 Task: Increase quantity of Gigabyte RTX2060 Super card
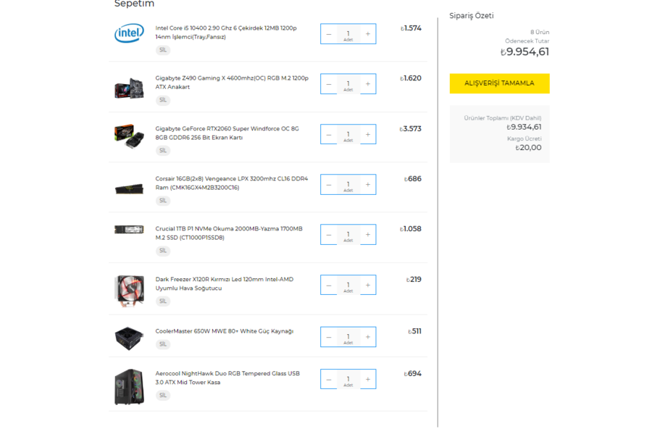click(x=367, y=134)
